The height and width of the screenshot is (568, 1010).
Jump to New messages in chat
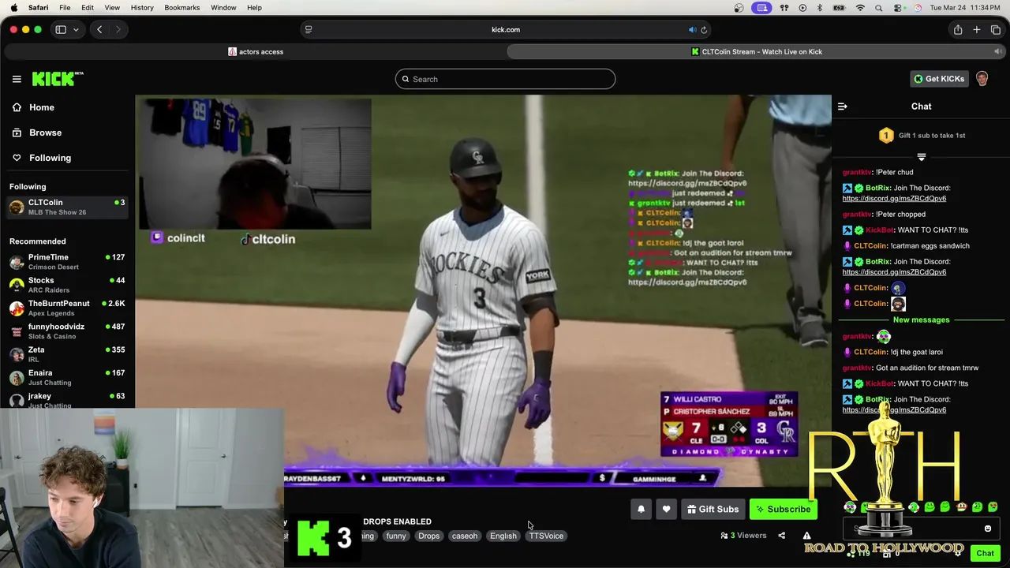tap(921, 319)
